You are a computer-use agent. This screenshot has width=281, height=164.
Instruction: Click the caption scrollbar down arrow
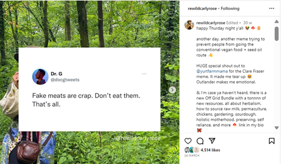point(277,128)
